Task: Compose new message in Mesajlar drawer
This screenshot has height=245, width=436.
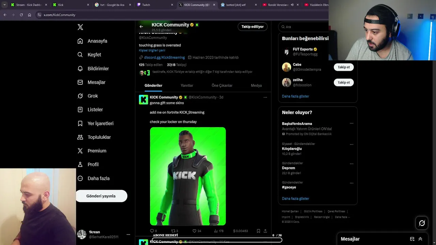Action: (412, 239)
